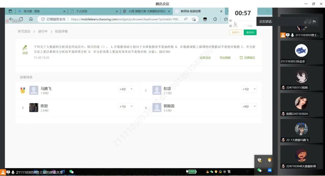325x176 pixels.
Task: Open WeChat from the taskbar
Action: click(71, 172)
